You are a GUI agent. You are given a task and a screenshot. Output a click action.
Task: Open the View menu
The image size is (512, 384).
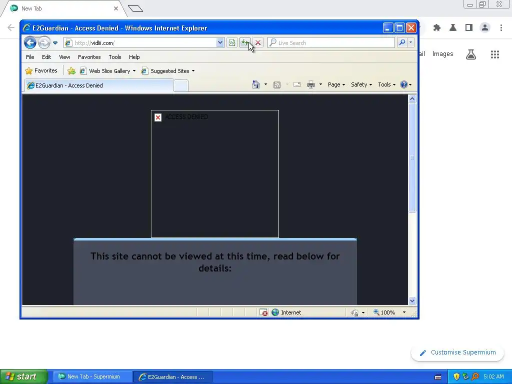coord(64,57)
